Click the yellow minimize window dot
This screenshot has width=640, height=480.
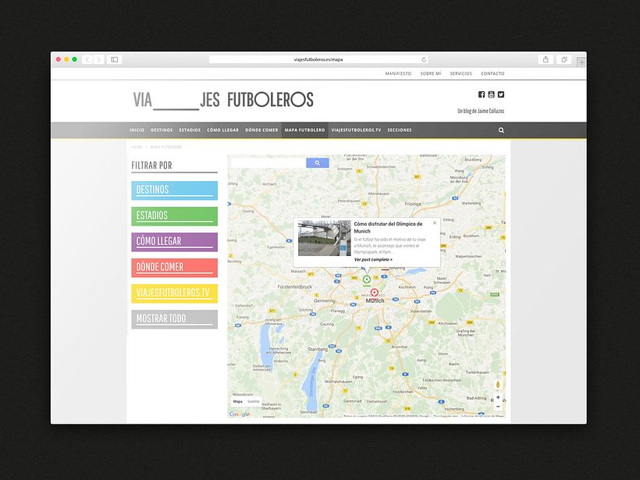66,59
